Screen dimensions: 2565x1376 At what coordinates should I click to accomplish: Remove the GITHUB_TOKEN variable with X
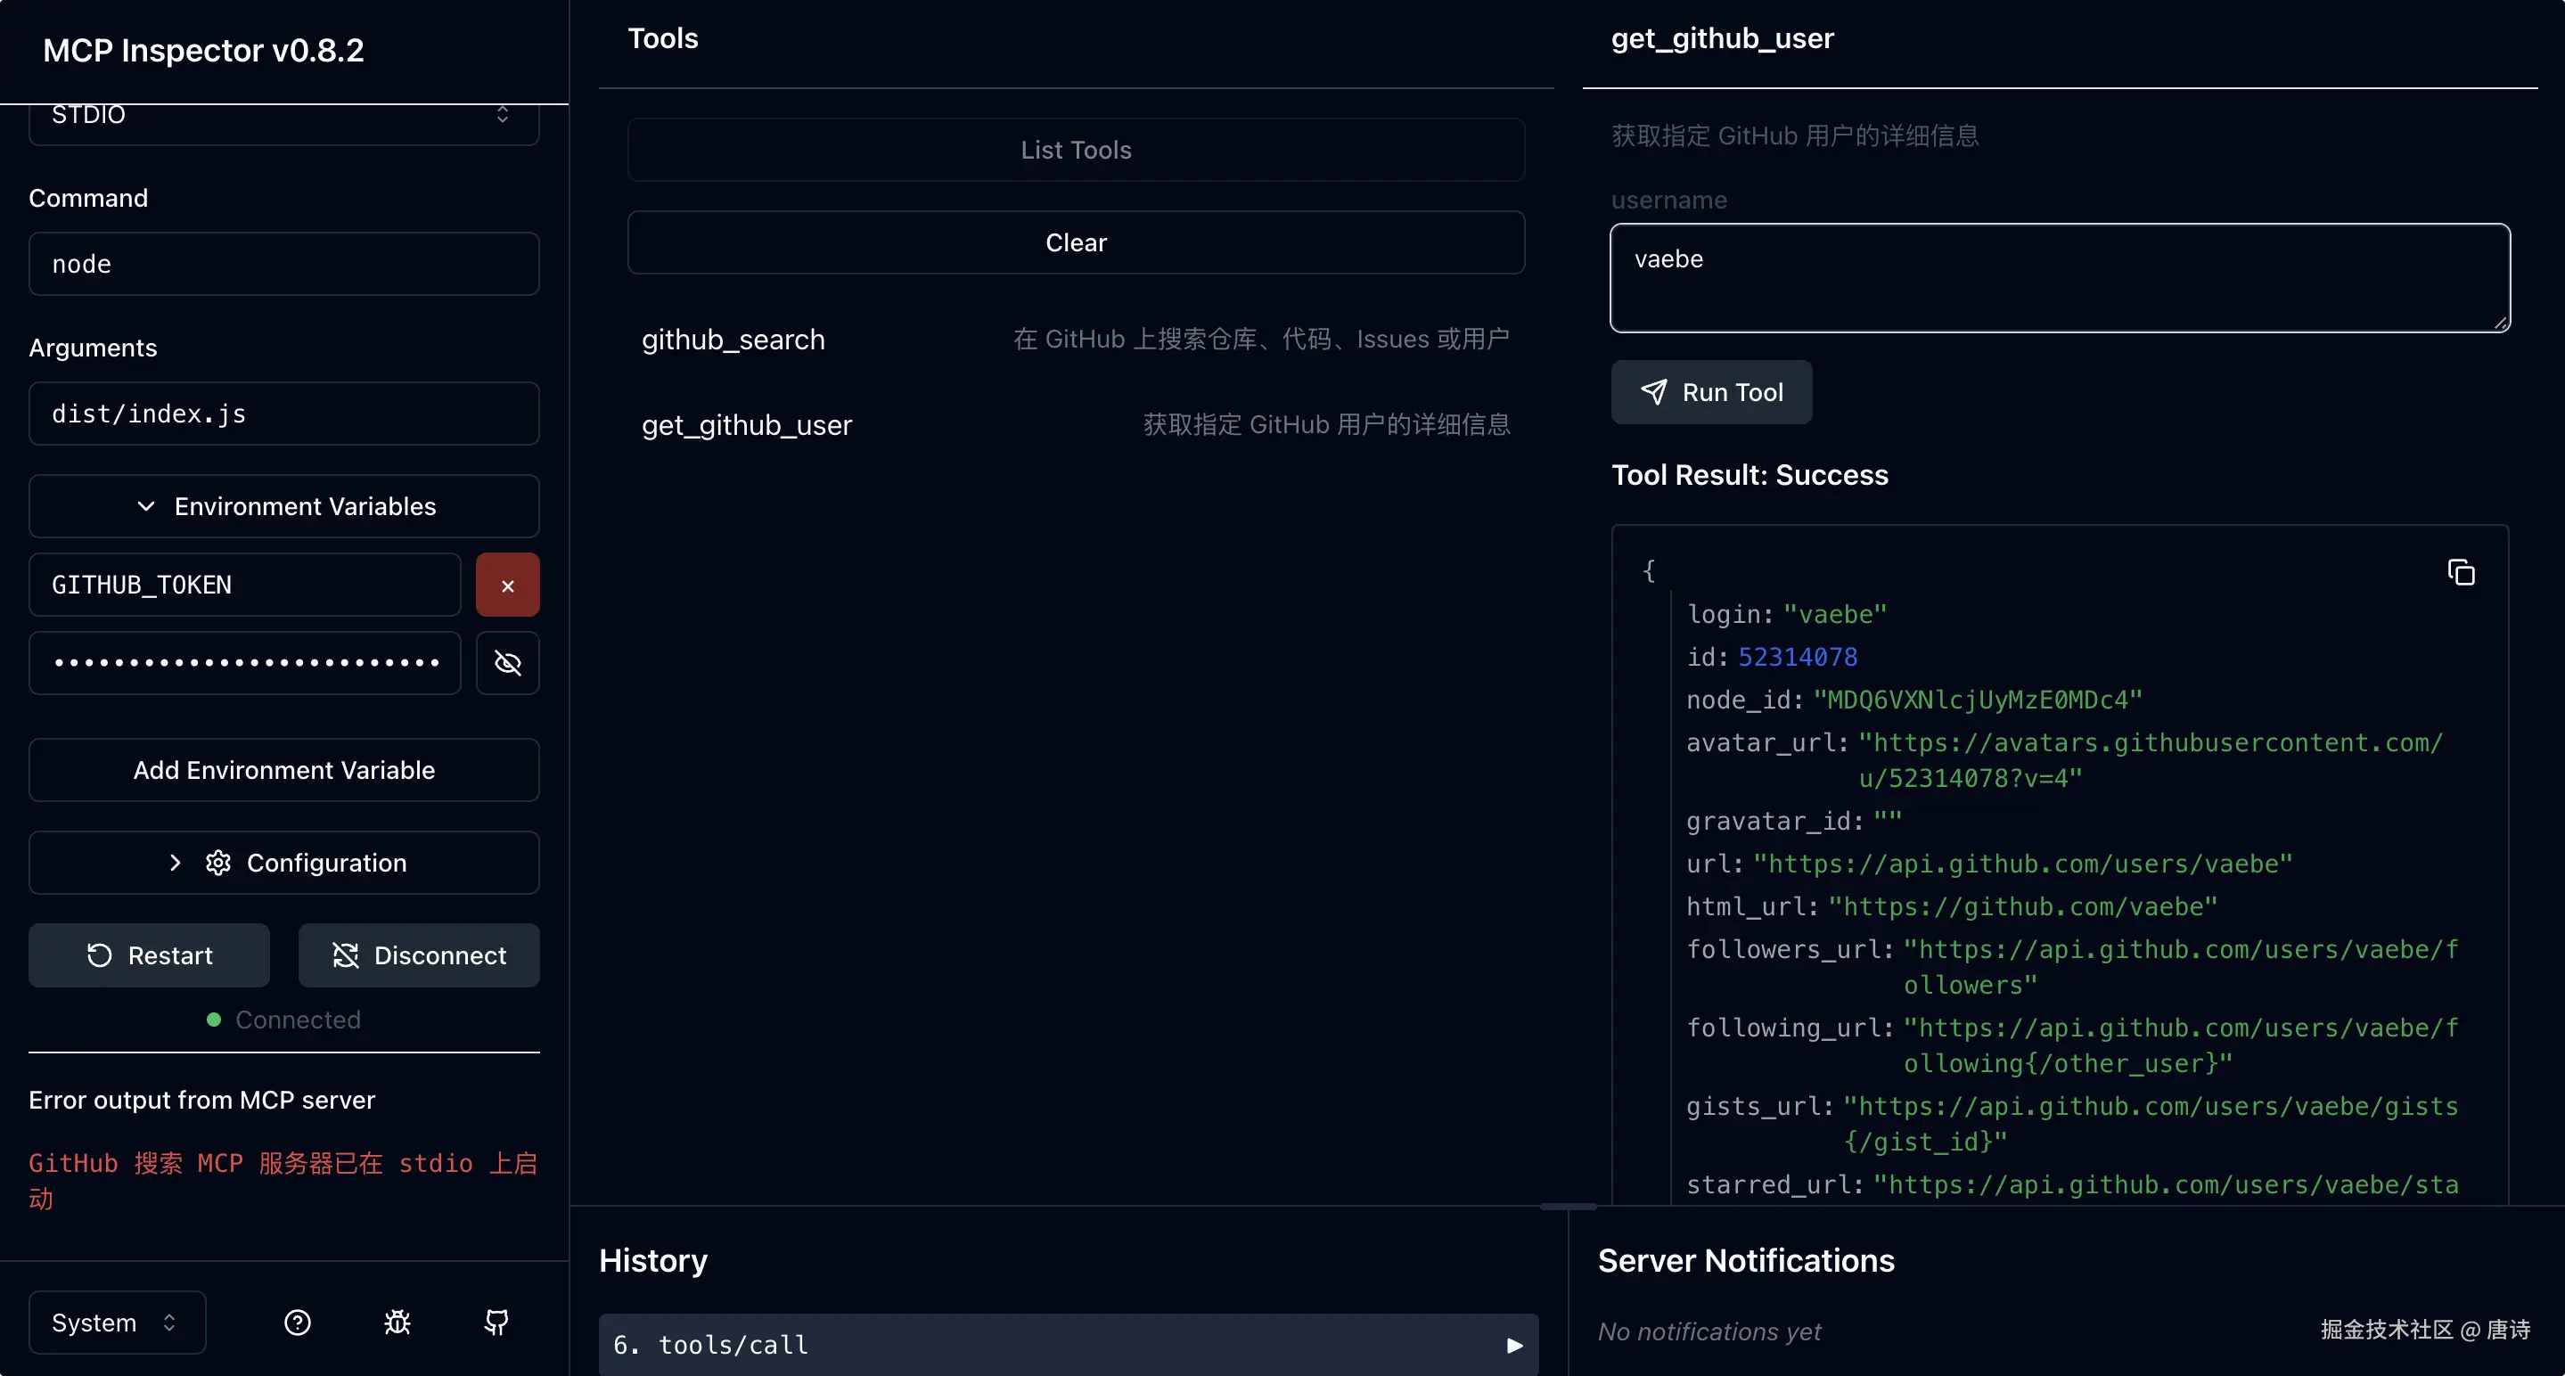click(507, 586)
